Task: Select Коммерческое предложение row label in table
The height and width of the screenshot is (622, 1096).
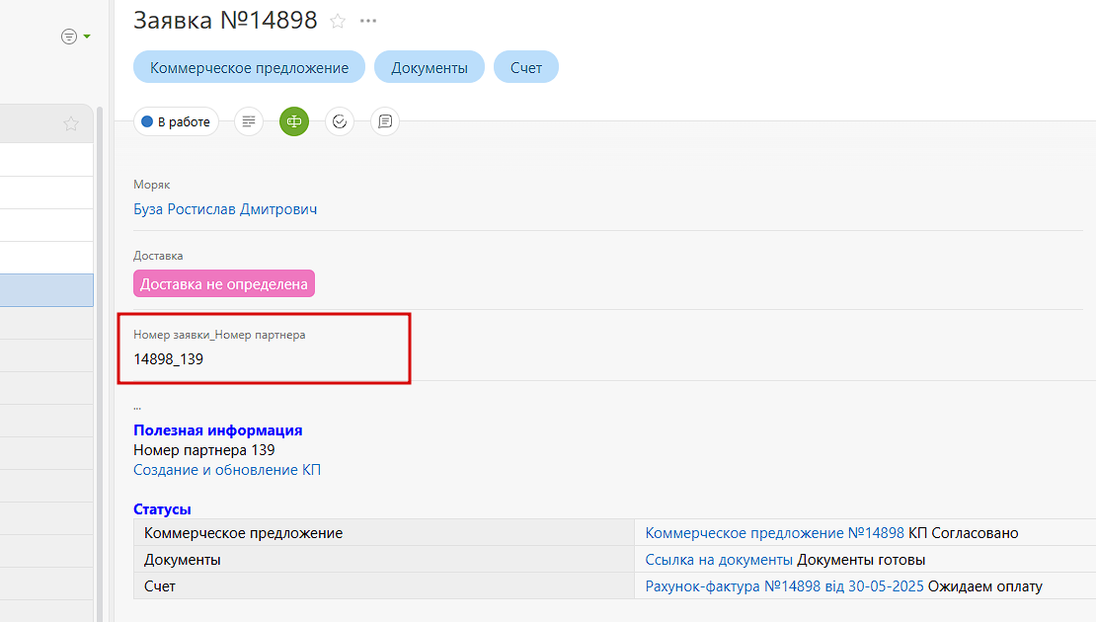Action: (x=243, y=532)
